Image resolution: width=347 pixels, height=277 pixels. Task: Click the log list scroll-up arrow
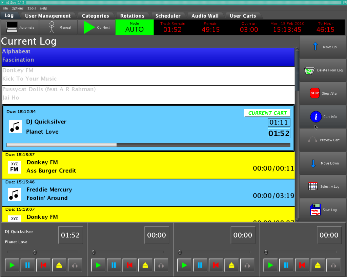pos(297,49)
